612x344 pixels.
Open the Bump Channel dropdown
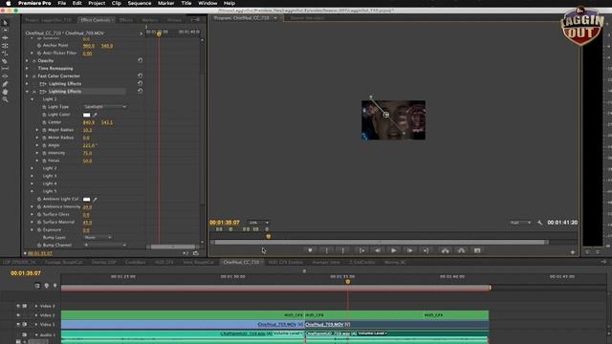click(x=105, y=245)
